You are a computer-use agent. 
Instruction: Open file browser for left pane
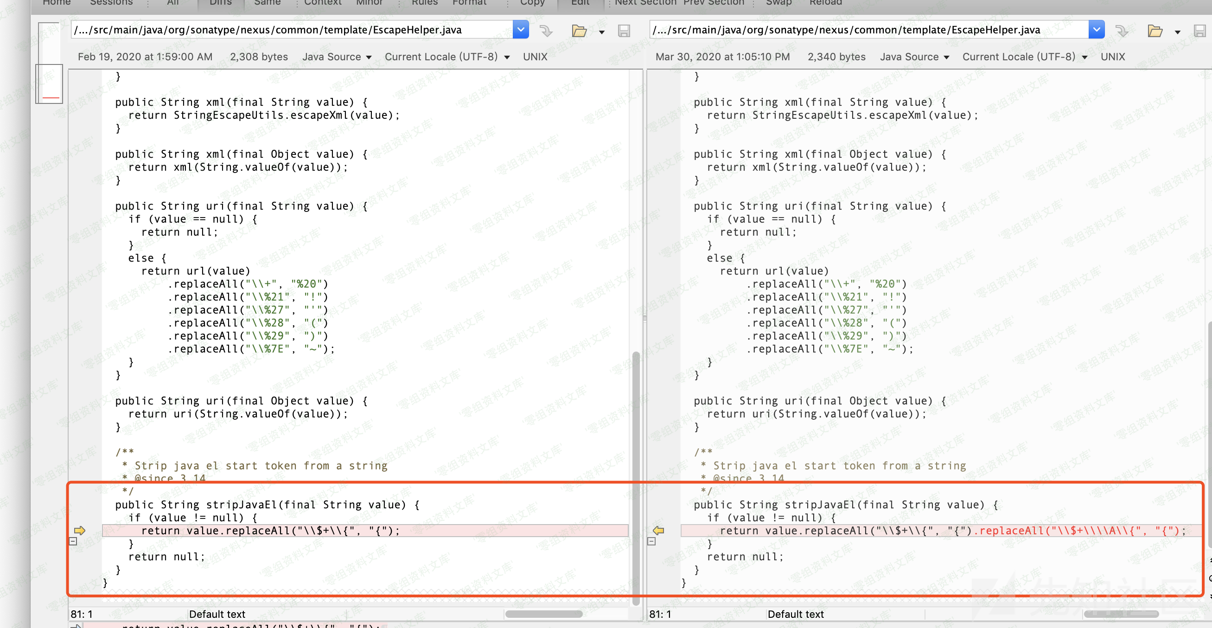[579, 31]
